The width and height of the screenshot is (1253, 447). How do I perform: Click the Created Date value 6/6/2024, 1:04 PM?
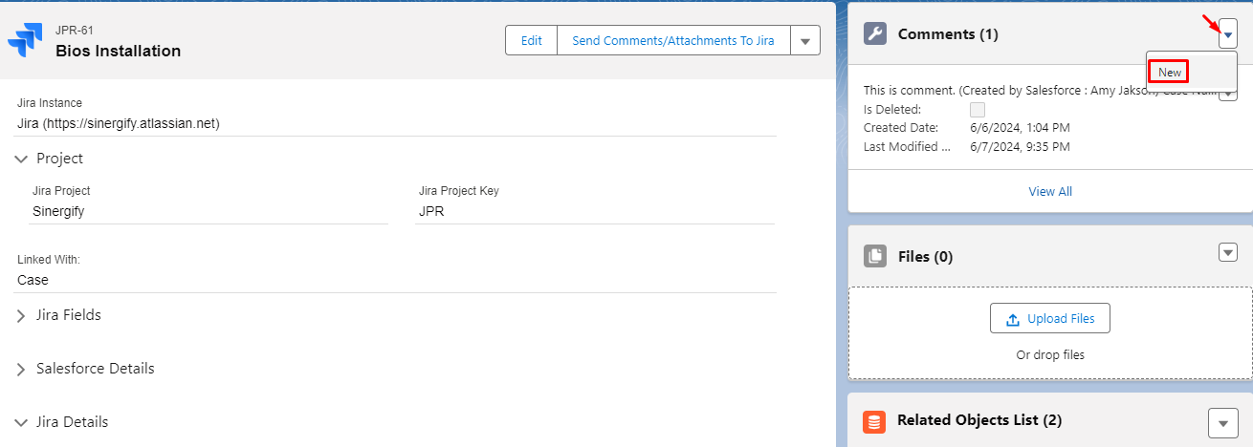point(1020,127)
